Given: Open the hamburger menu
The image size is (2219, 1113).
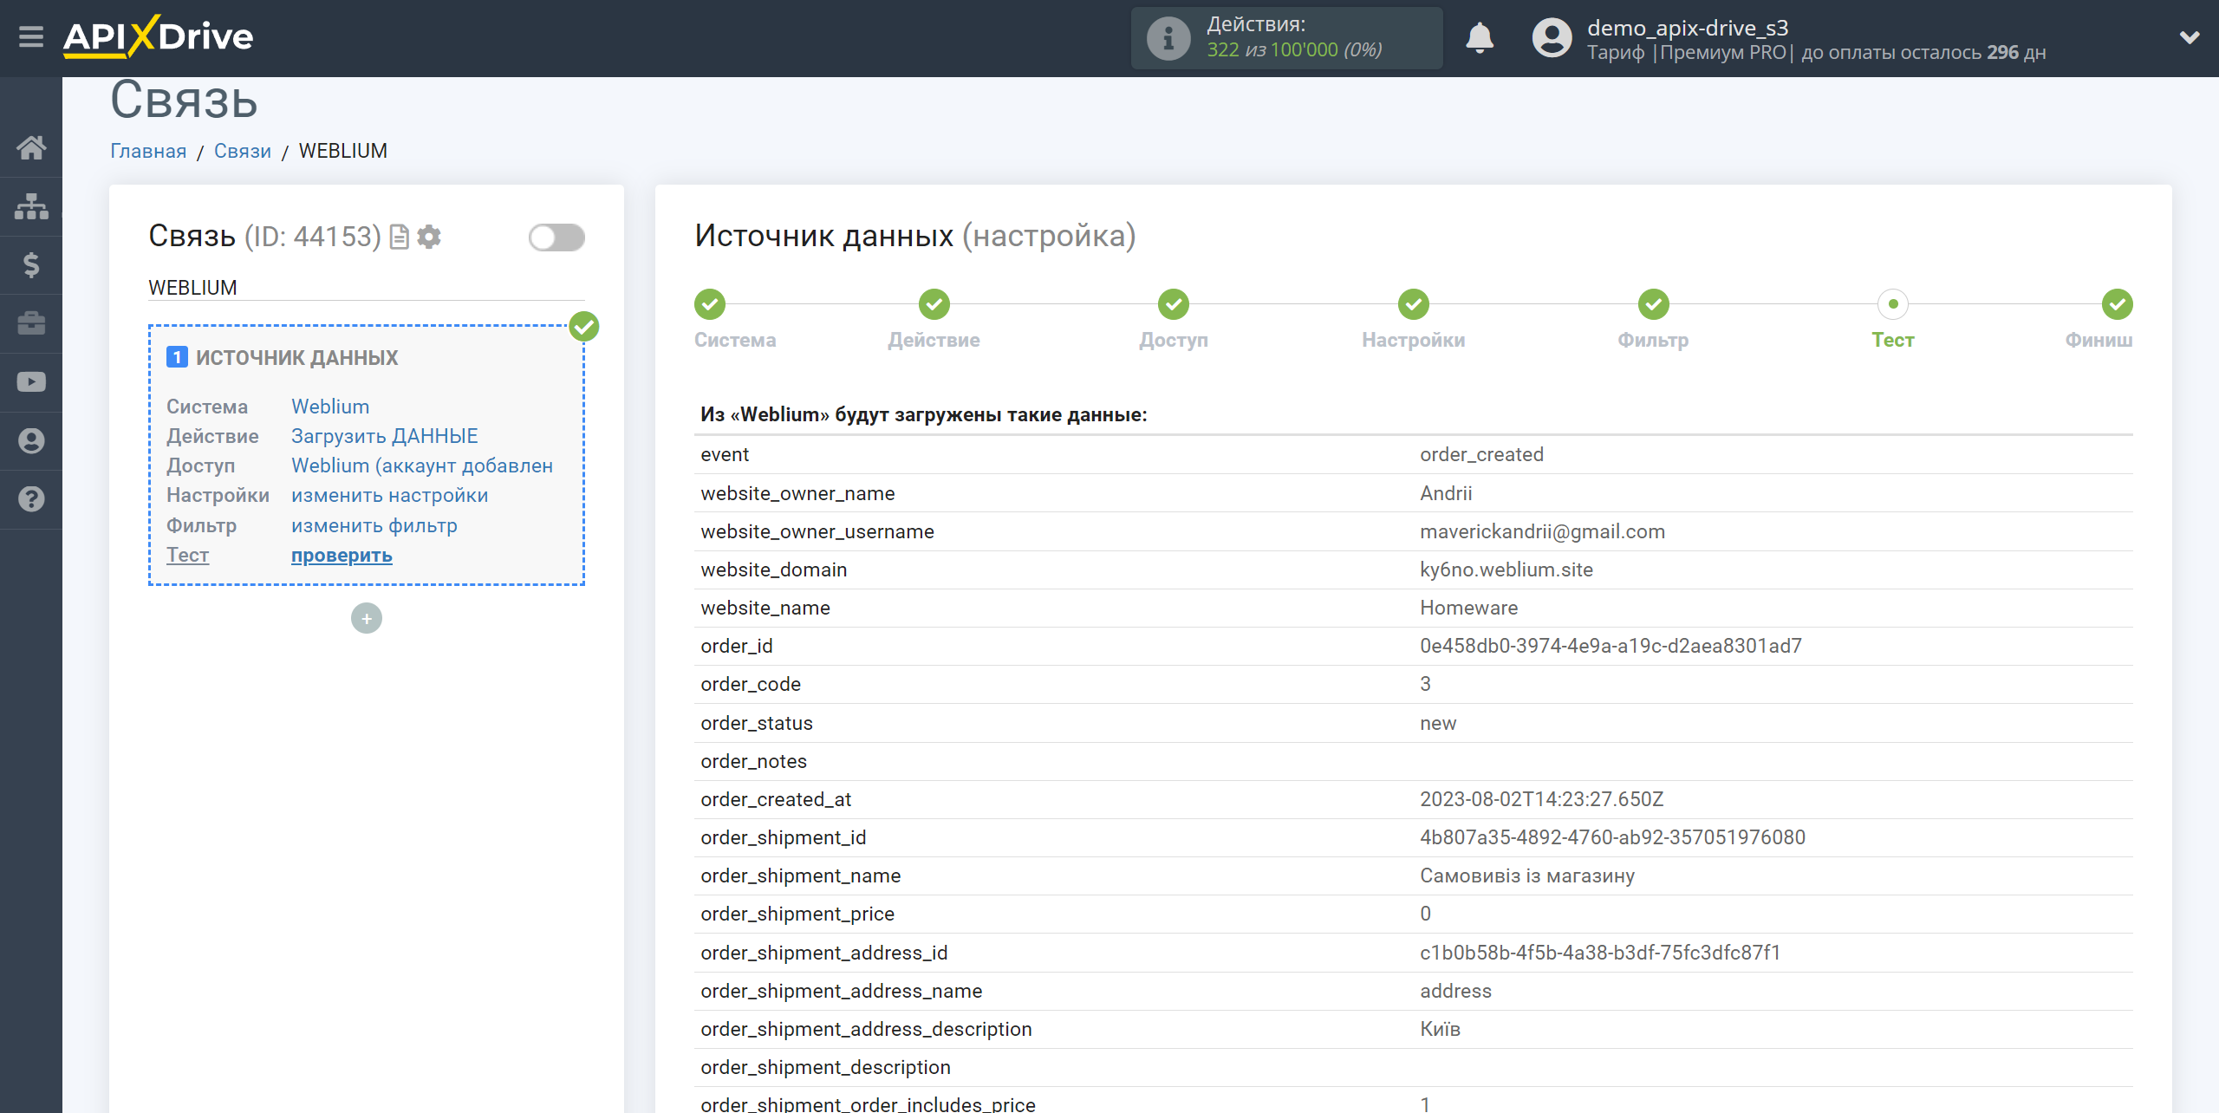Looking at the screenshot, I should tap(31, 37).
